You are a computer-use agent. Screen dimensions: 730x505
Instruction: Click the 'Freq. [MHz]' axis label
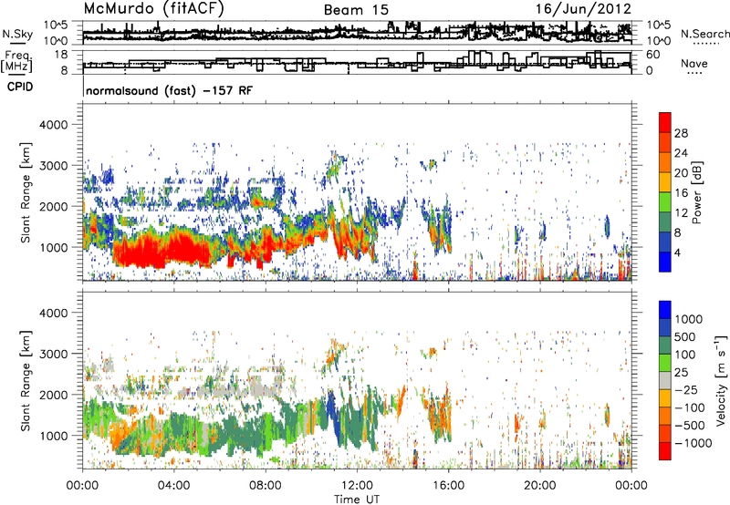click(x=16, y=61)
